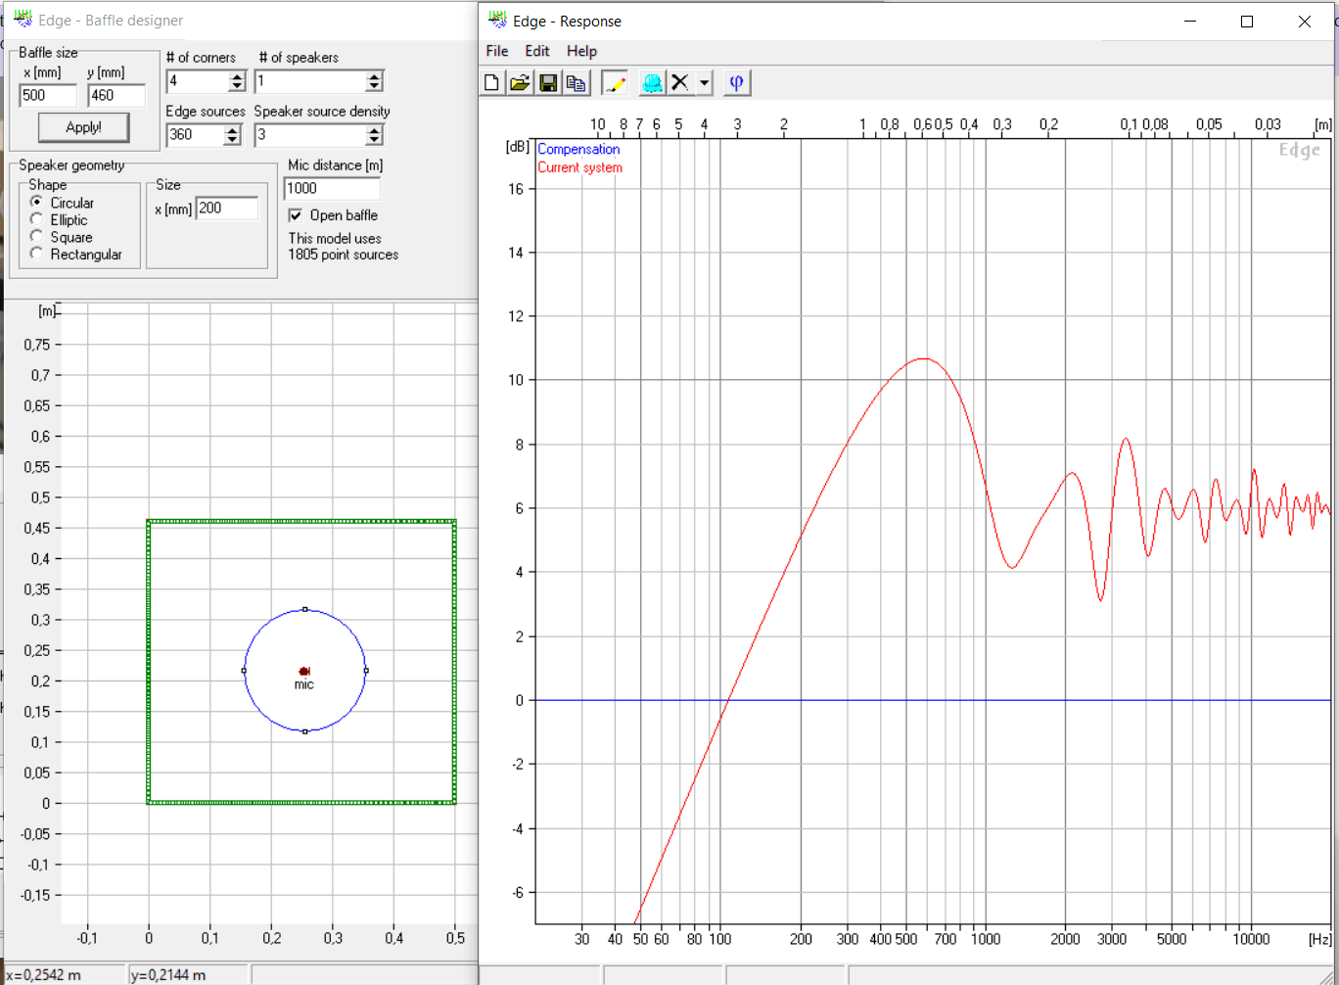This screenshot has height=985, width=1339.
Task: Click the Speaker source density field
Action: 310,135
